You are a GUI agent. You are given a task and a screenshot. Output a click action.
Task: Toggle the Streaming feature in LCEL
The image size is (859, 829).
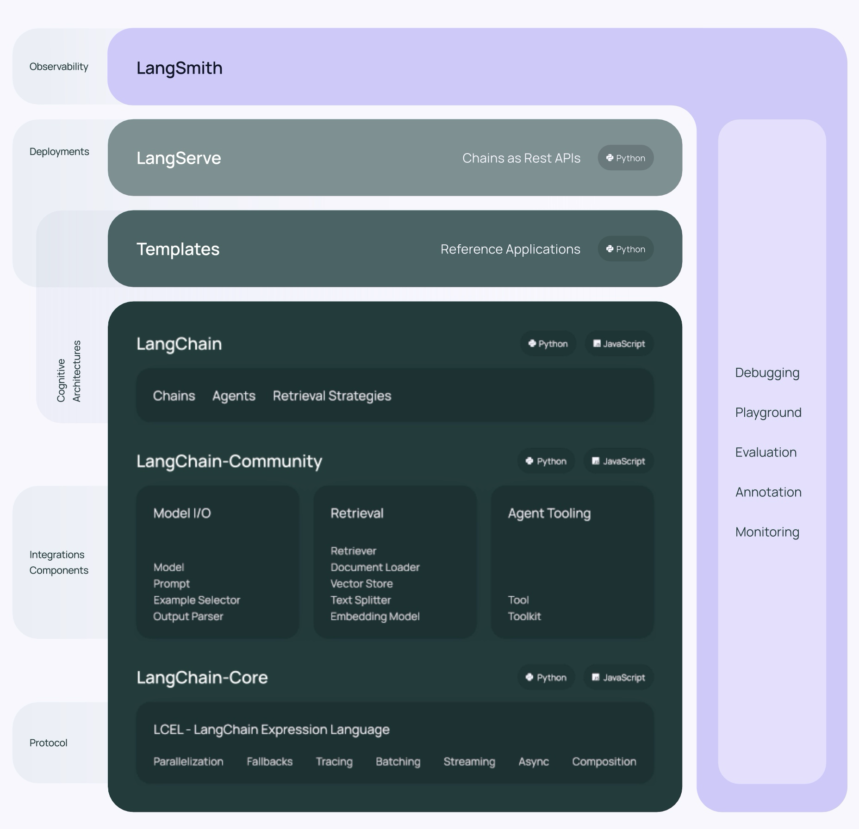point(469,761)
